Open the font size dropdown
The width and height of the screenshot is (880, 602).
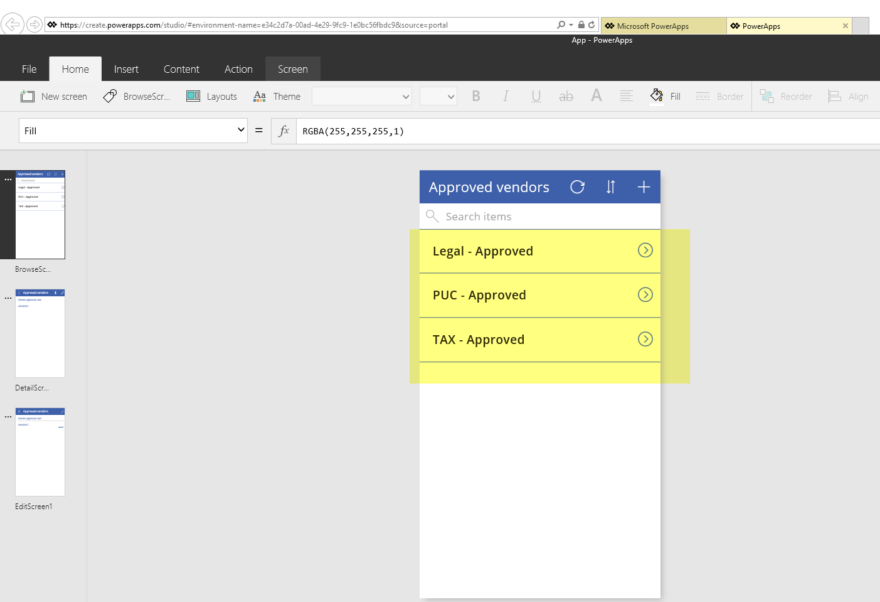(x=438, y=96)
